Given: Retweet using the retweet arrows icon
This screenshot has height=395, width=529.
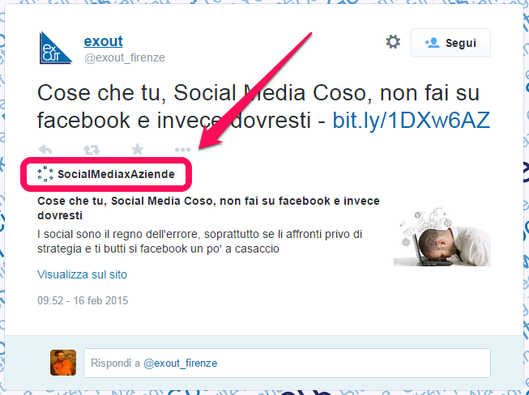Looking at the screenshot, I should coord(92,150).
